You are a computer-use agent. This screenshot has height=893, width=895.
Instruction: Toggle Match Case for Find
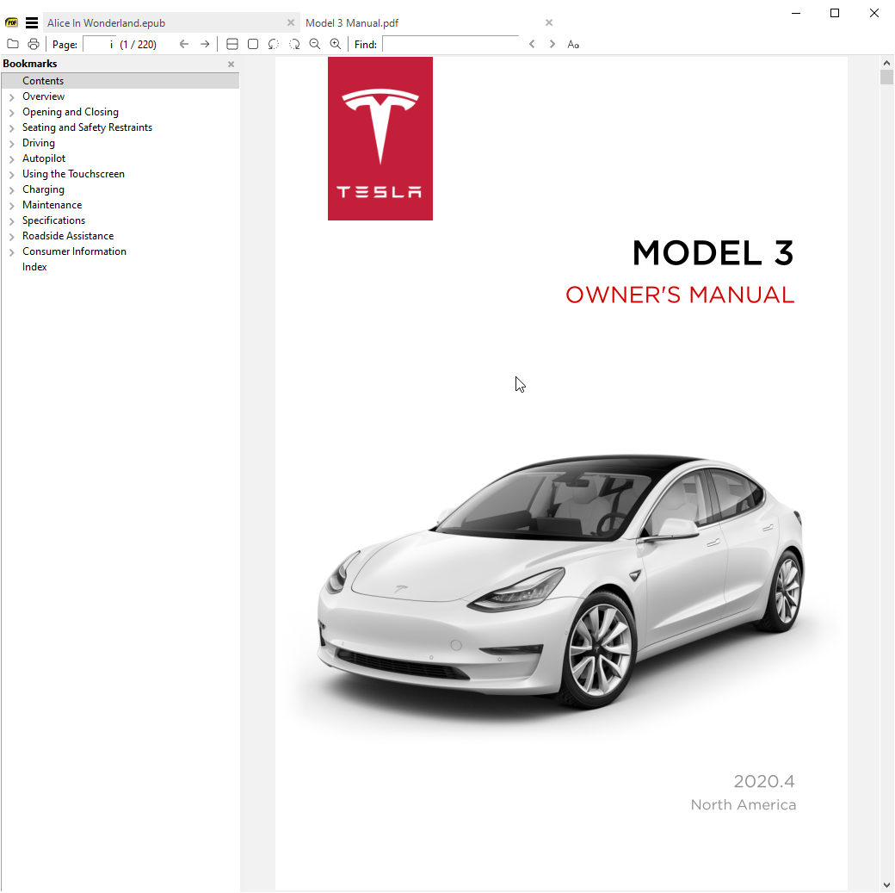pyautogui.click(x=573, y=44)
